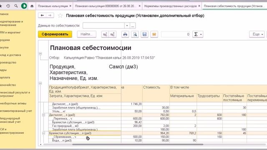Open the green notifications bell icon
267x150 pixels.
tap(24, 6)
